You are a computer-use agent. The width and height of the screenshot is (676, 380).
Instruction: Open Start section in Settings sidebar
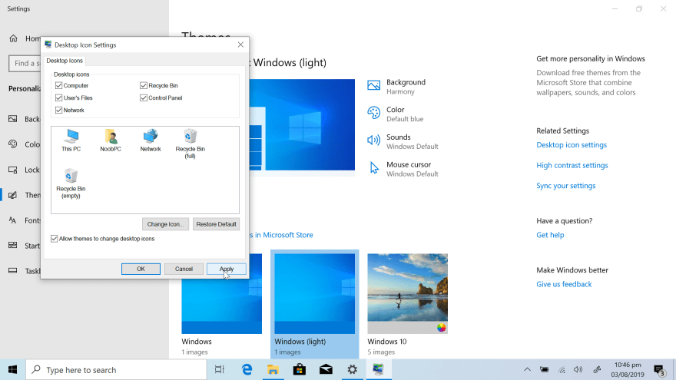24,246
